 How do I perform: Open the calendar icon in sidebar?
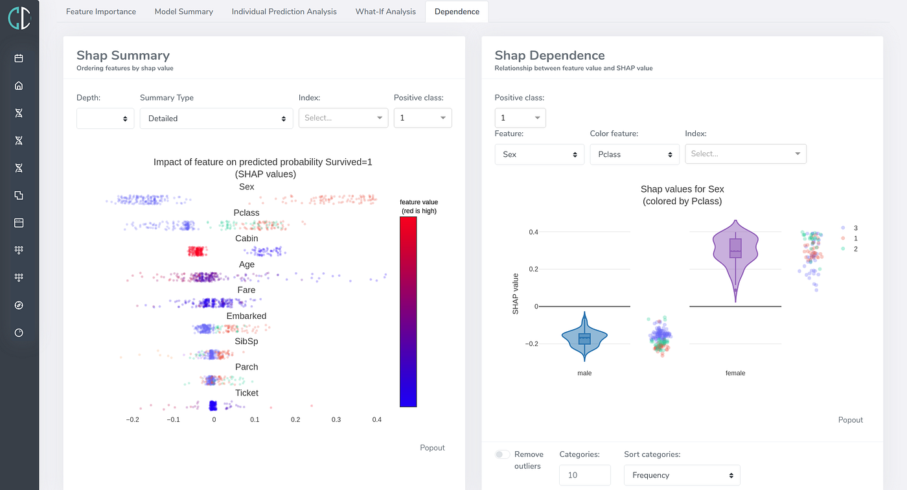click(x=19, y=58)
